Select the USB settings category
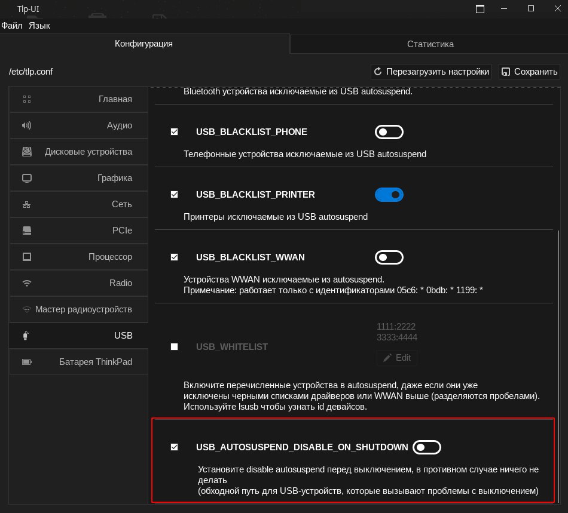Screen dimensions: 568x513 point(78,336)
